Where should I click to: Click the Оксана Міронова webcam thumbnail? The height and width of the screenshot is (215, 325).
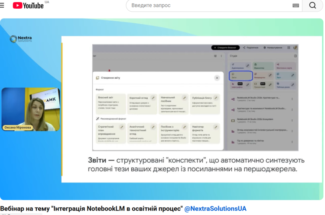click(x=31, y=109)
